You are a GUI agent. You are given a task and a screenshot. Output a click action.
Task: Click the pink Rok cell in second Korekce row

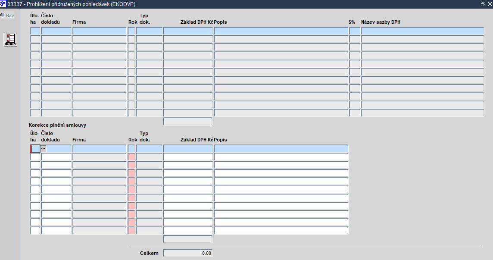[131, 157]
